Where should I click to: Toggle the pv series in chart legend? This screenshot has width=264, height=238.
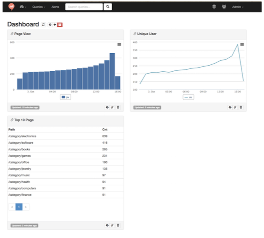point(65,97)
